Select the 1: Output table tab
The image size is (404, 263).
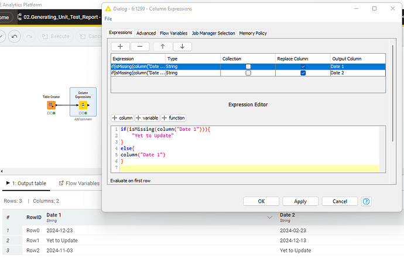[x=26, y=184]
